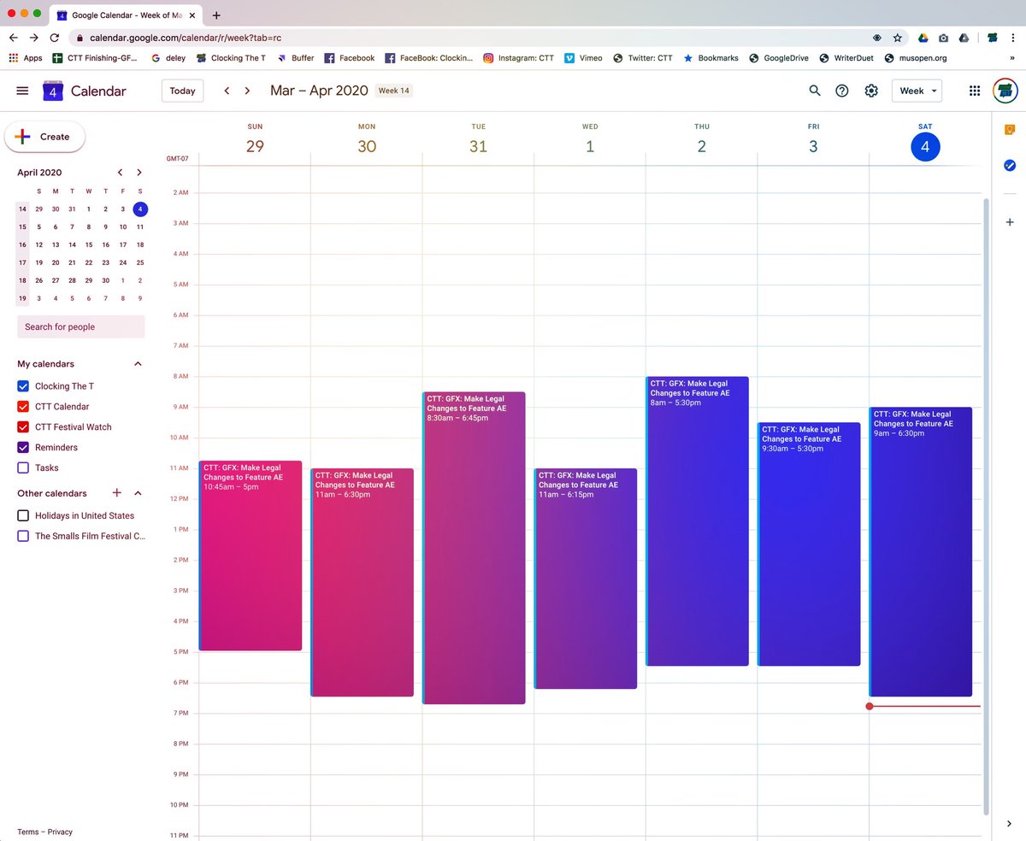
Task: Open the main menu hamburger icon
Action: click(22, 91)
